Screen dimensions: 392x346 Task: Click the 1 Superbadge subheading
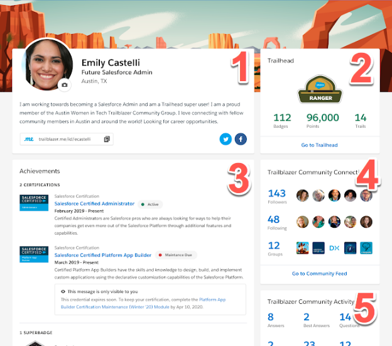click(x=36, y=333)
